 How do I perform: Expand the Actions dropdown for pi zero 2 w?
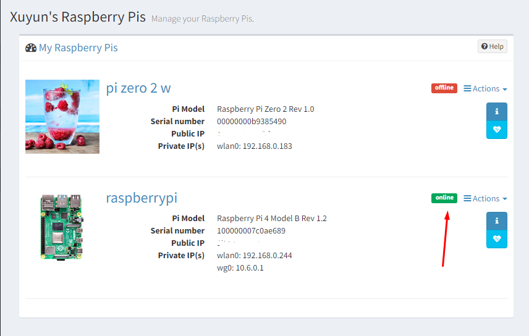tap(485, 88)
